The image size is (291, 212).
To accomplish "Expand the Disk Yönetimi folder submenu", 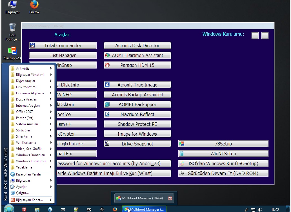I will click(31, 87).
